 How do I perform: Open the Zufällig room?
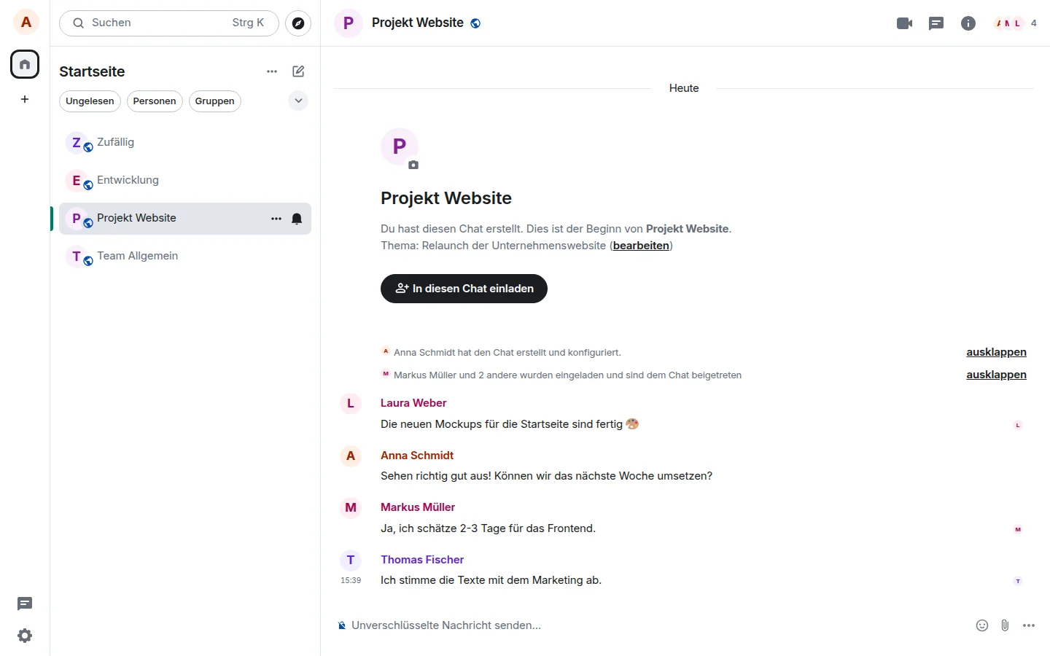click(185, 143)
